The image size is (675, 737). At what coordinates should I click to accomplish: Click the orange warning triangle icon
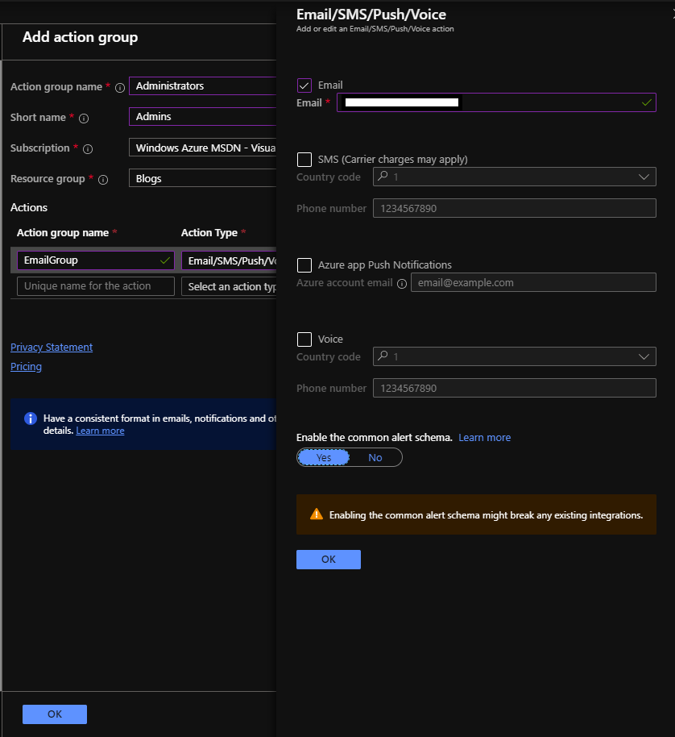(x=317, y=514)
